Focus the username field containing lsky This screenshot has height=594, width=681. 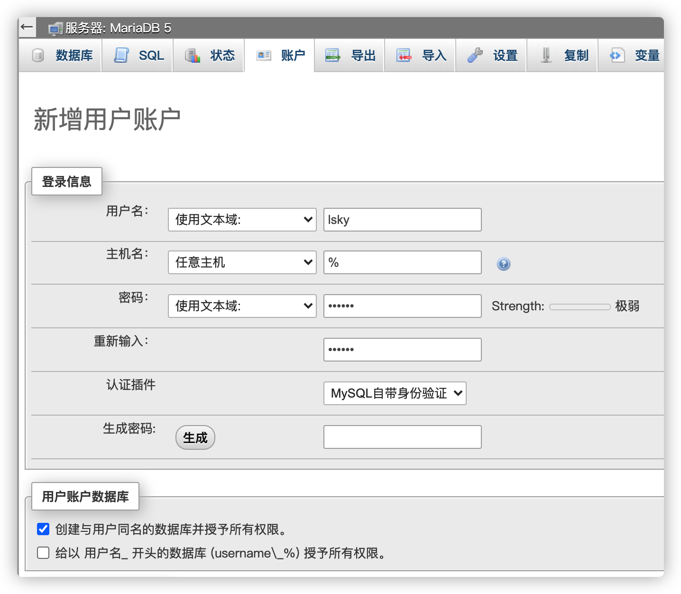tap(403, 220)
